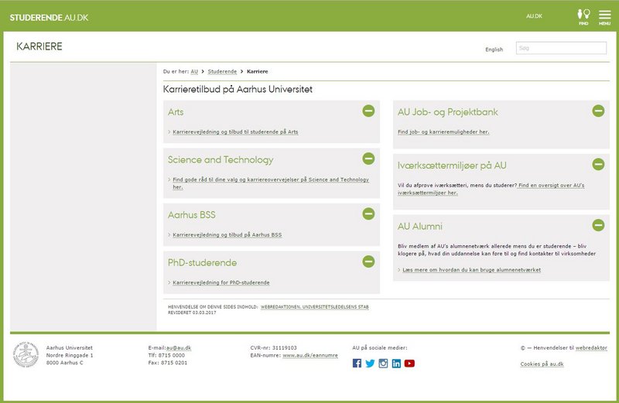Open Find job- og karrieremuligheder her link
The height and width of the screenshot is (403, 619).
[x=443, y=131]
